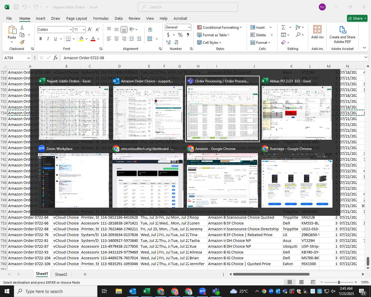The height and width of the screenshot is (297, 371).
Task: Open Outlook from the taskbar
Action: [132, 291]
